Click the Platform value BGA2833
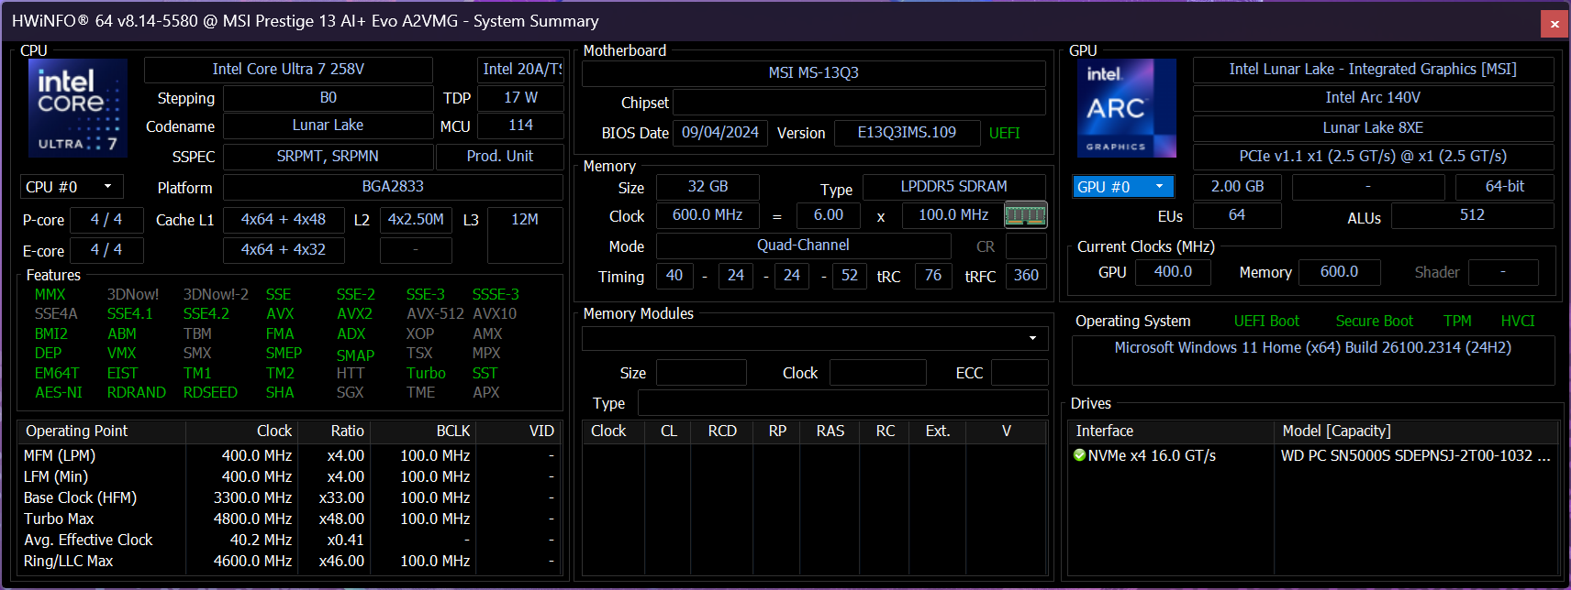 pos(393,187)
